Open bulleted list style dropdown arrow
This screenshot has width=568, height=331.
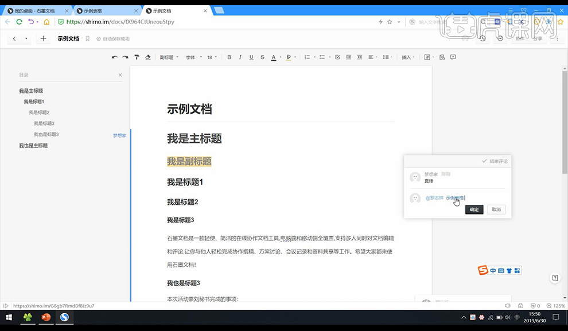pyautogui.click(x=329, y=57)
